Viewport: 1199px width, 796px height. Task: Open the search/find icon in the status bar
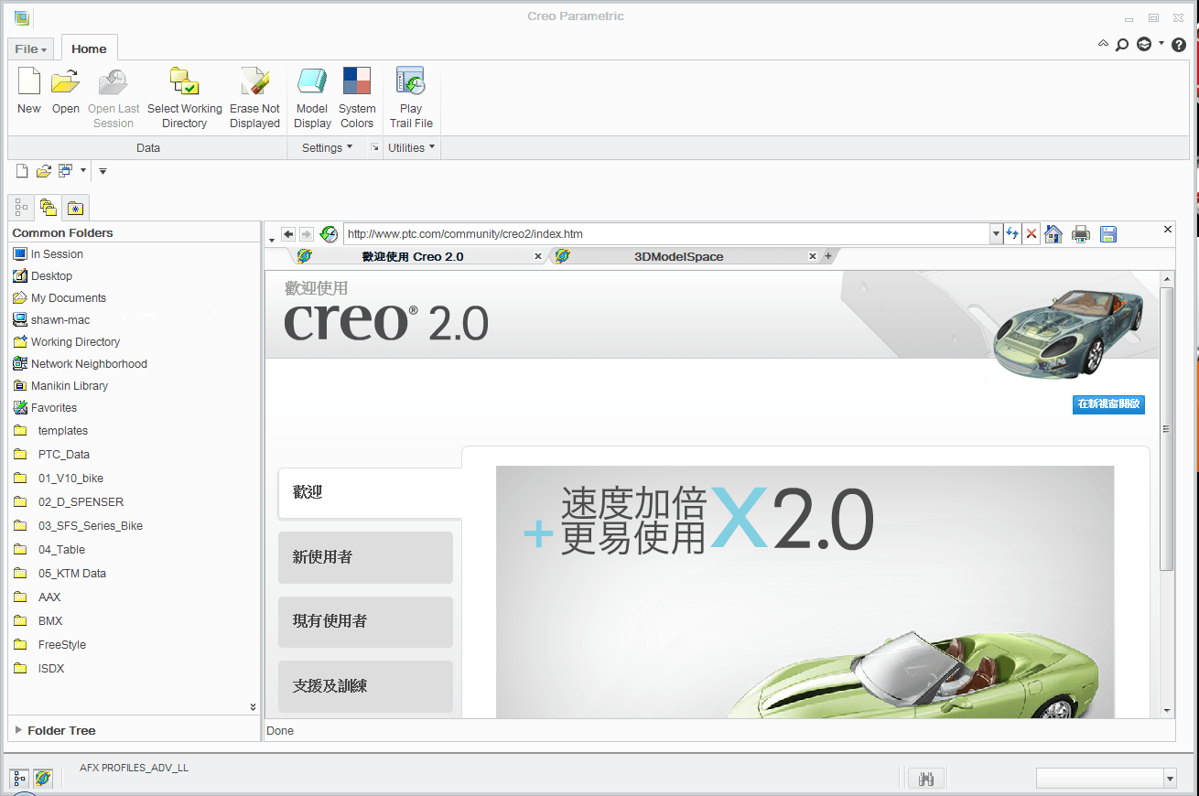point(926,778)
